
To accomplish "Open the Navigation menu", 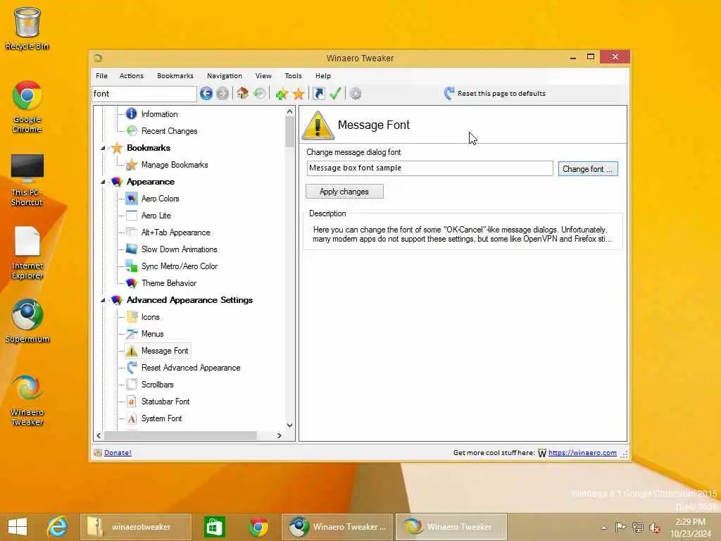I will pos(225,76).
